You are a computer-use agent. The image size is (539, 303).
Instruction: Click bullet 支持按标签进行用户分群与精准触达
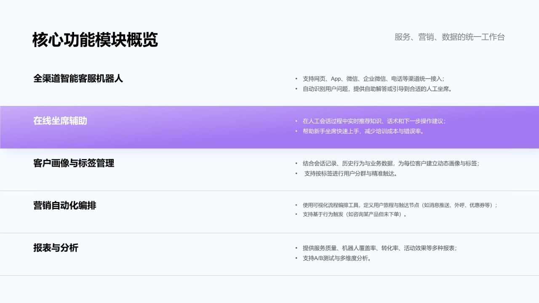[x=351, y=173]
